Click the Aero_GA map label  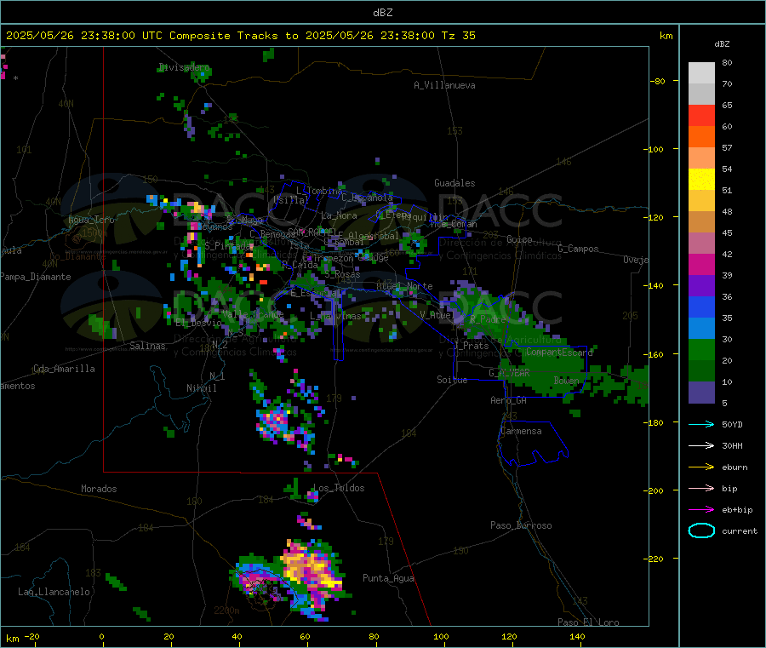tap(508, 400)
